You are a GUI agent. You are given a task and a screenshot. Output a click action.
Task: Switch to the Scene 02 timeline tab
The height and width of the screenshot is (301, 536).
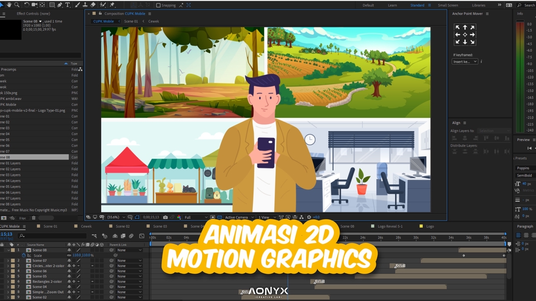click(122, 227)
